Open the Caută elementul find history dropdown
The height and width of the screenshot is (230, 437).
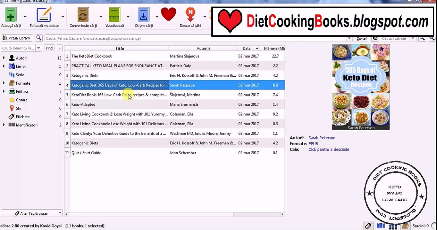pyautogui.click(x=39, y=48)
